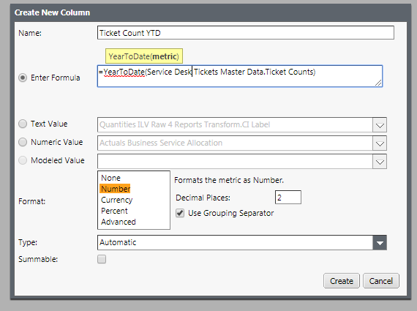Select the Enter Formula radio button
Screen dimensions: 417x311
23,78
